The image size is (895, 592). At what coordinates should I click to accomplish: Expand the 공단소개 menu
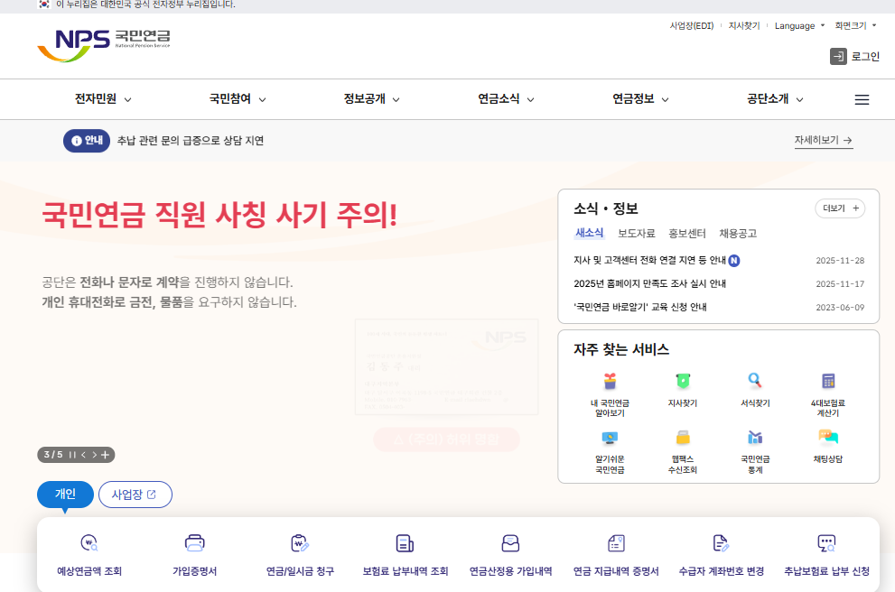click(x=775, y=99)
